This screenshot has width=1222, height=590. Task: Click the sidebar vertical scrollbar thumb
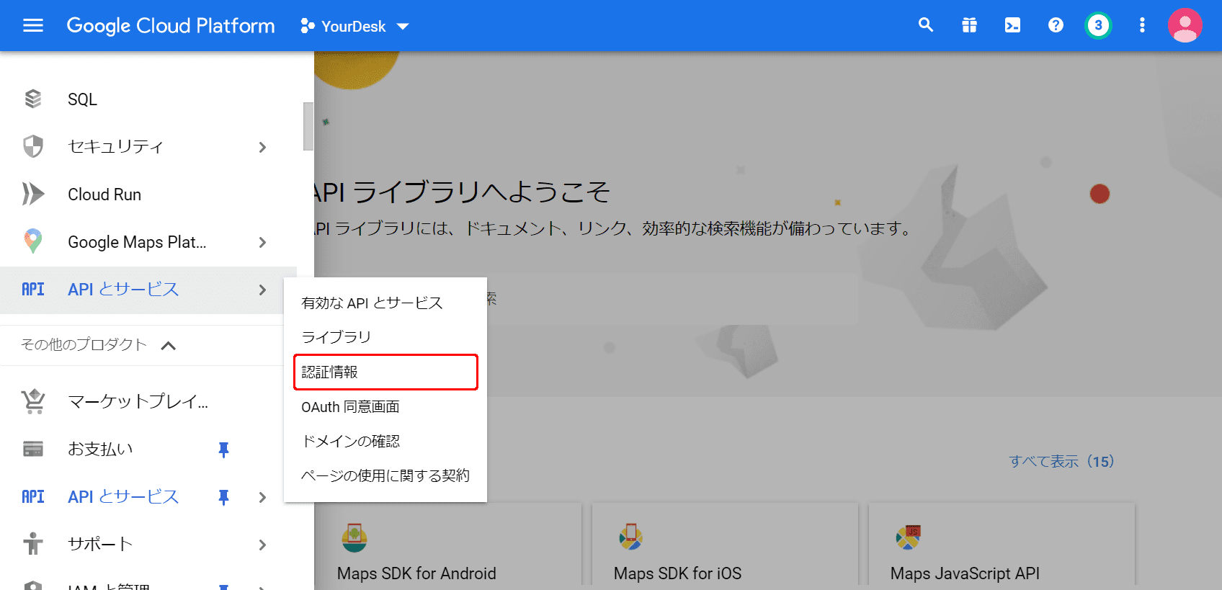coord(308,126)
